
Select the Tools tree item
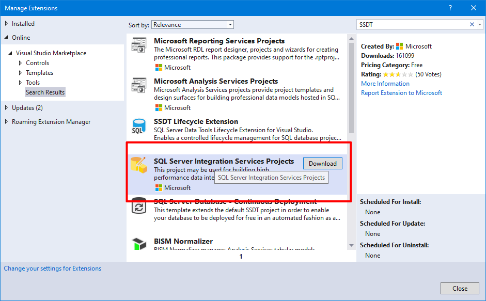coord(33,83)
